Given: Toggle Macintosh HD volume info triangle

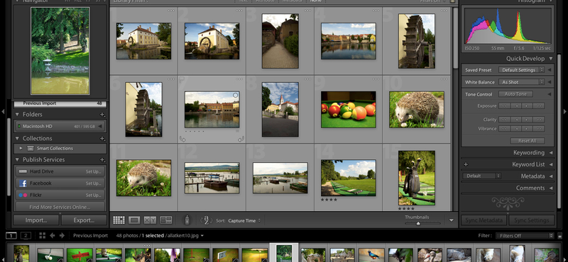Looking at the screenshot, I should pyautogui.click(x=99, y=127).
